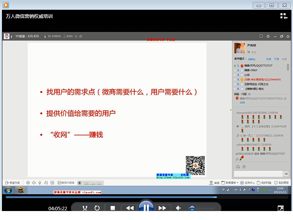Screen dimensions: 293x220
Task: Select mic queue user 【嗨推4期】晓光
Action: point(254,89)
